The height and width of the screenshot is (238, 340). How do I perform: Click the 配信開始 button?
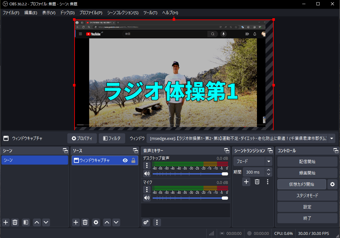click(307, 162)
